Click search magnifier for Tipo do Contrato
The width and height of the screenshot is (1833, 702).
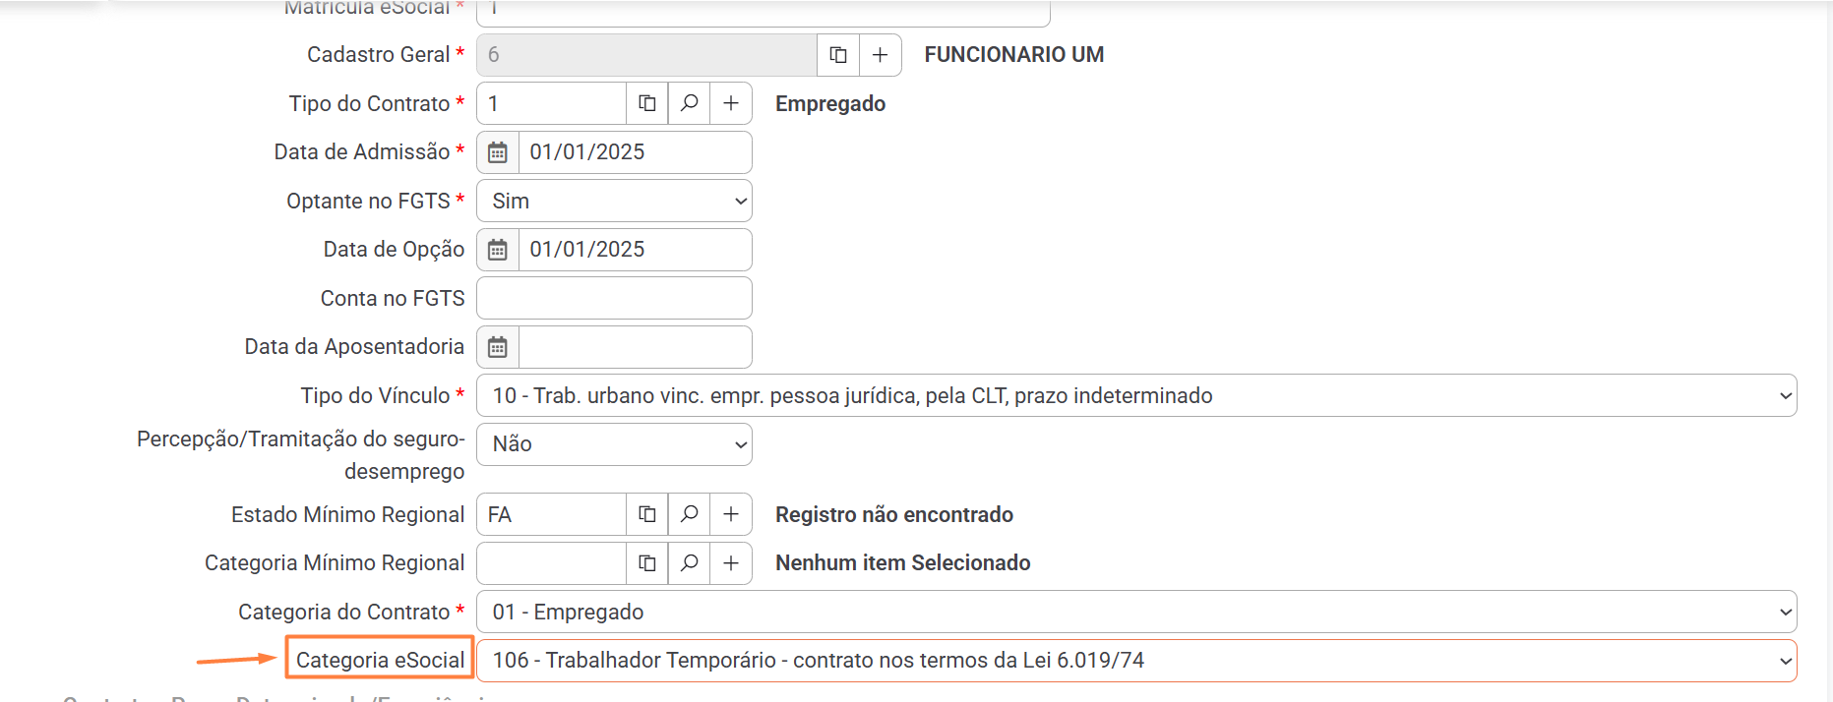point(690,103)
